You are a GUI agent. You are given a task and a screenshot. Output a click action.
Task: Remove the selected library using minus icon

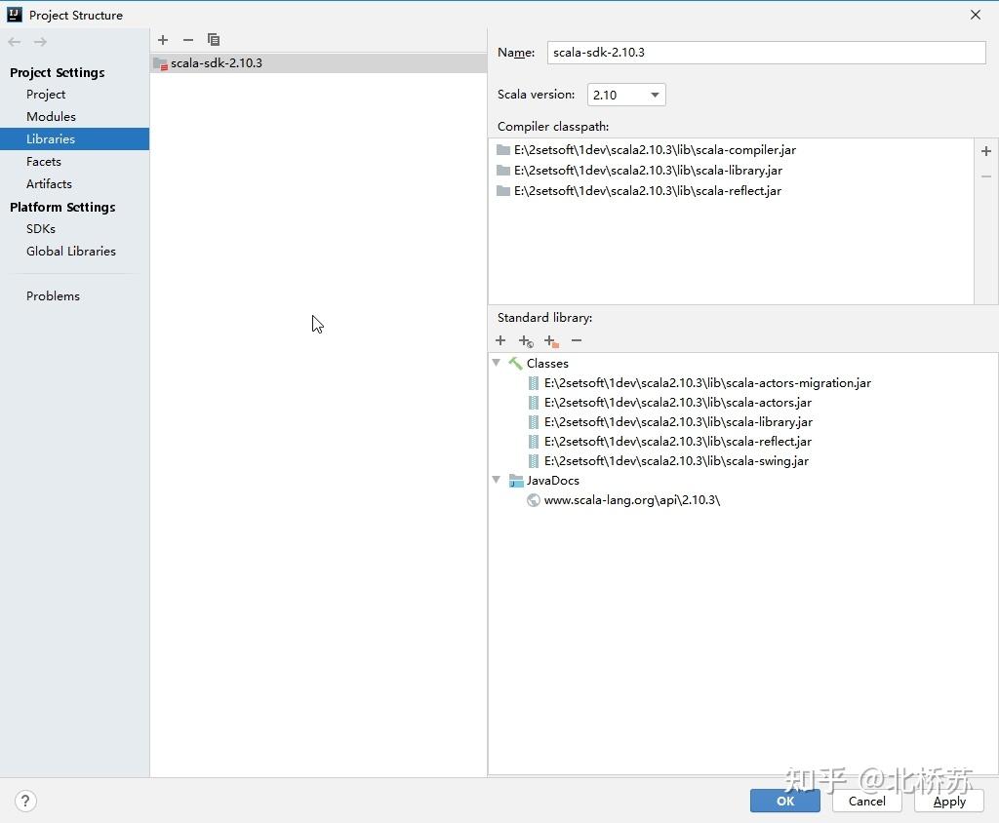click(x=188, y=40)
